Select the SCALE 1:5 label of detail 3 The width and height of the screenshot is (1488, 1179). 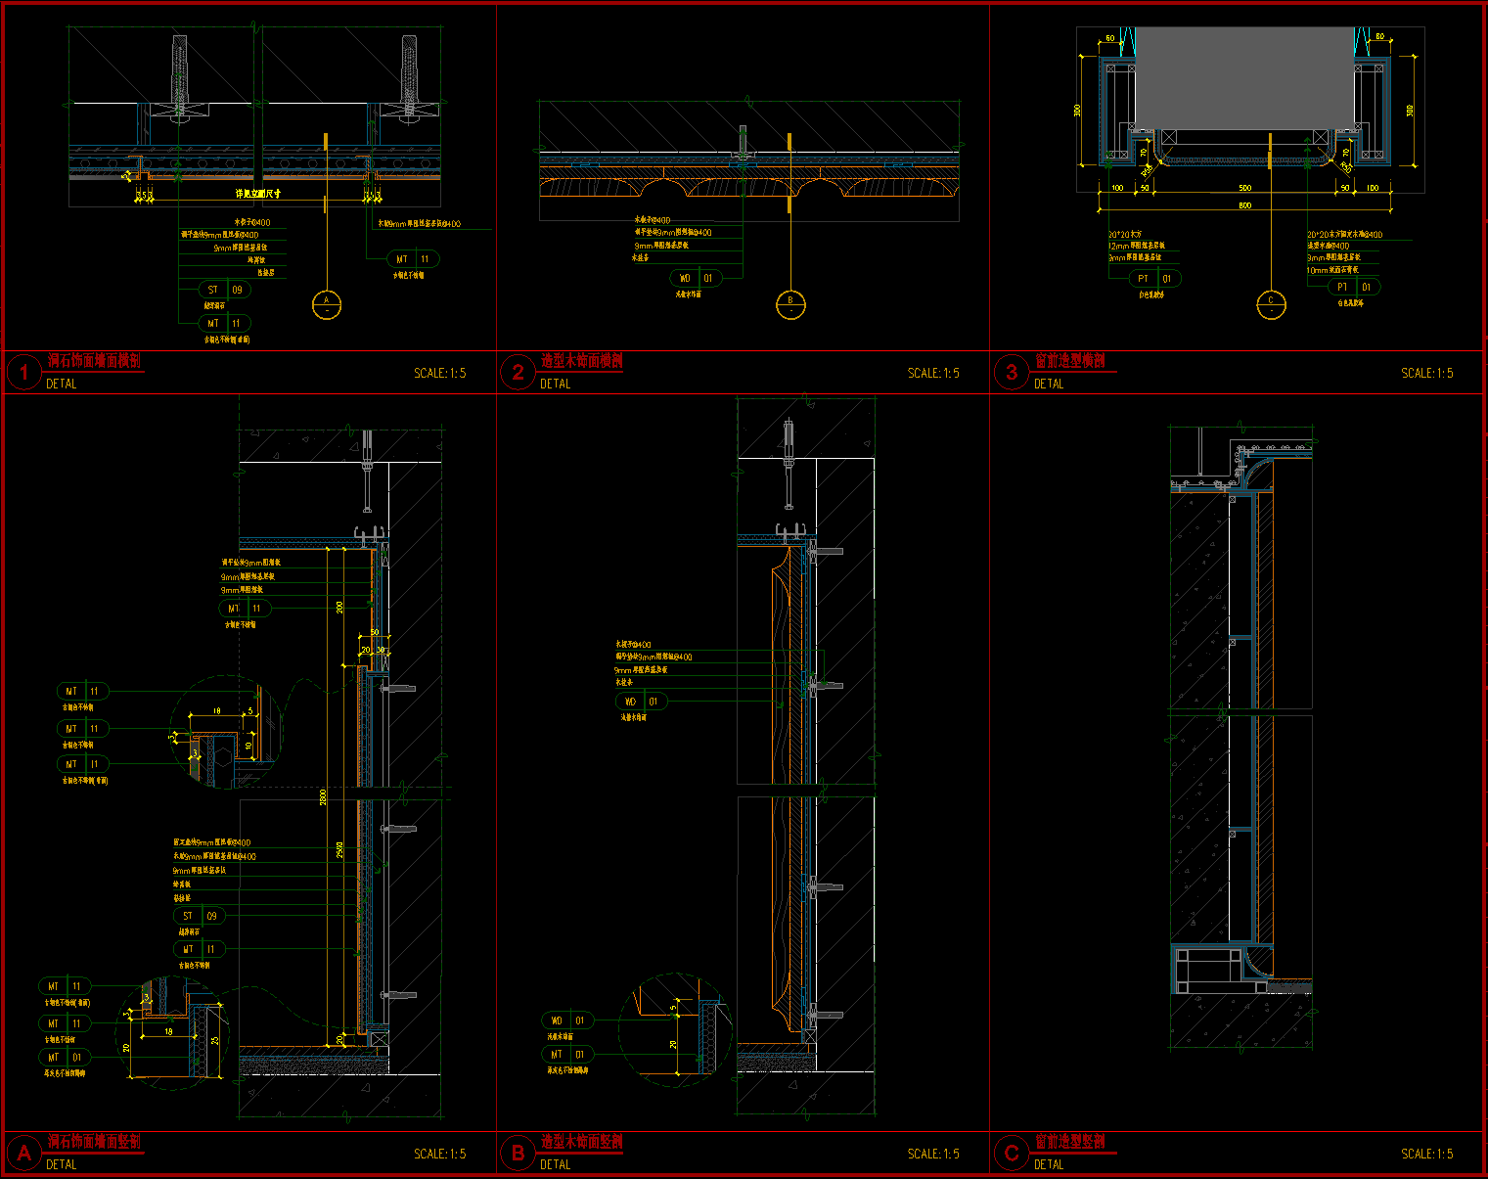click(1426, 373)
